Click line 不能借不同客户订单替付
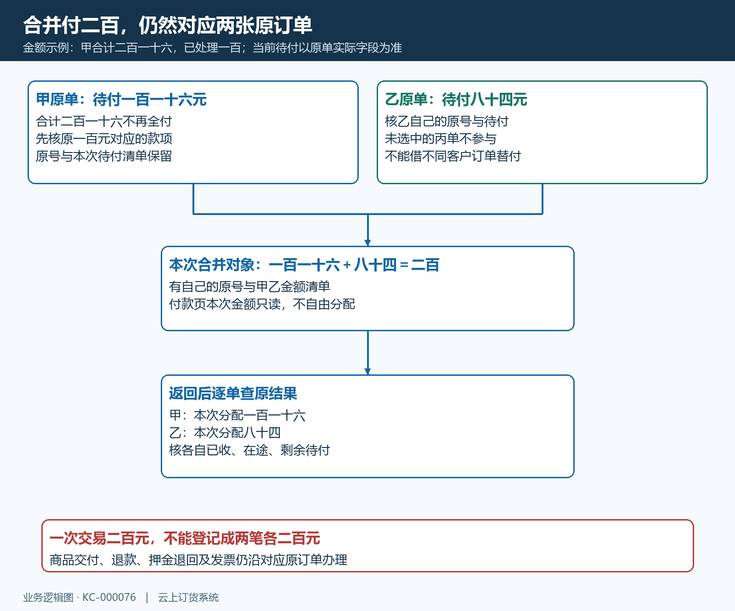This screenshot has width=735, height=611. pyautogui.click(x=453, y=156)
